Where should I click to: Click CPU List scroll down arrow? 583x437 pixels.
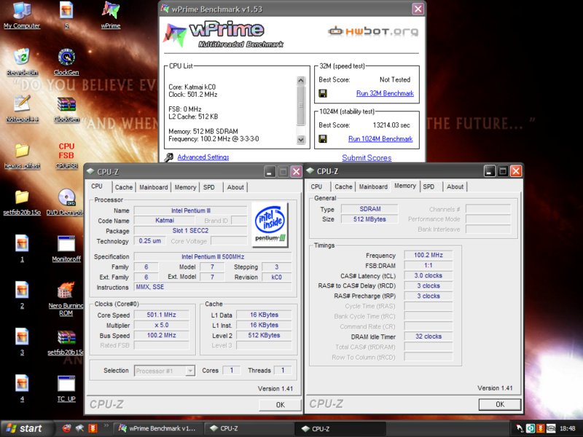pyautogui.click(x=301, y=140)
